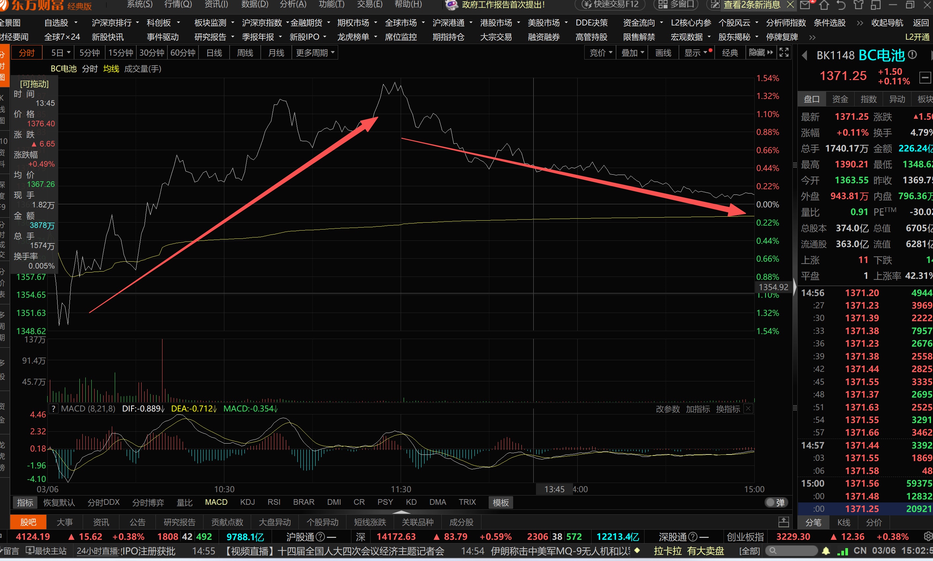Click the search box in status bar
The width and height of the screenshot is (933, 561).
[x=792, y=551]
